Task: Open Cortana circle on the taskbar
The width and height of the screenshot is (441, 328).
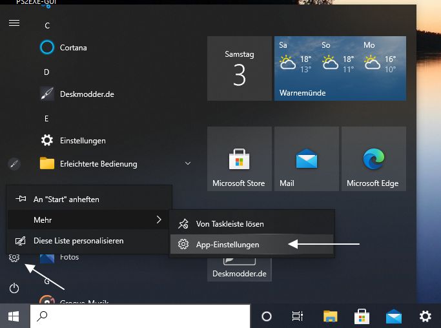Action: click(267, 316)
